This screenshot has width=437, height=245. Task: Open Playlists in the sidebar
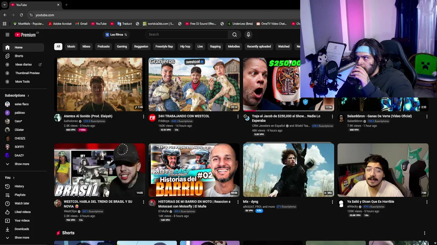(23, 195)
